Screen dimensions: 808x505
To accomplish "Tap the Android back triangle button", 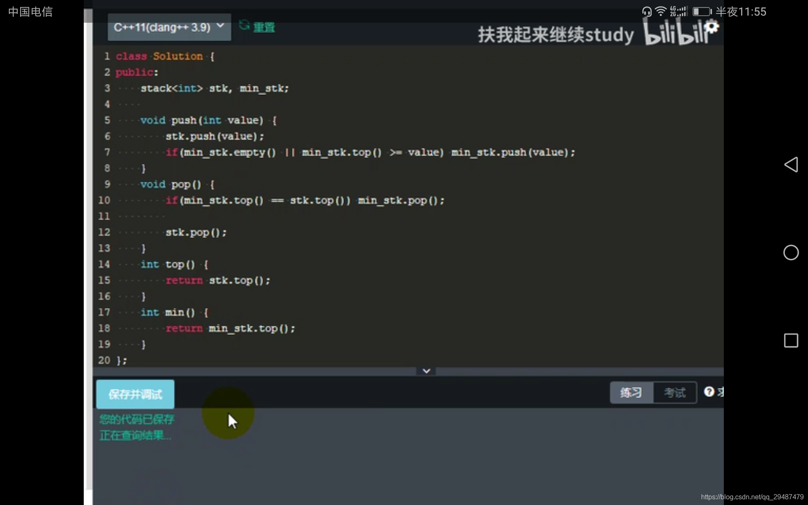I will point(791,165).
